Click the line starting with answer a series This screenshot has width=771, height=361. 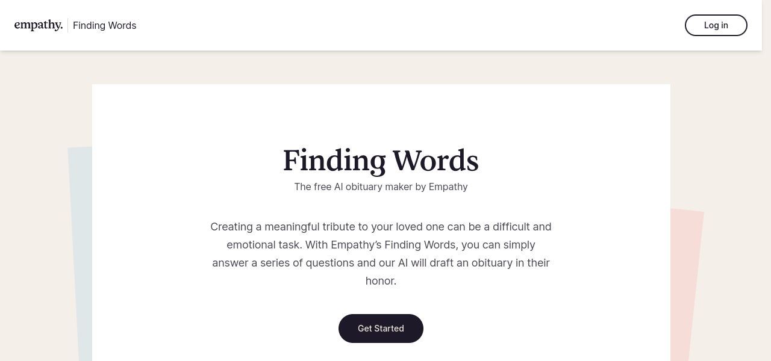tap(381, 263)
